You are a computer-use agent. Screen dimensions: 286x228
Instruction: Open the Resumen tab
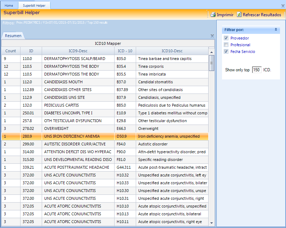13,36
